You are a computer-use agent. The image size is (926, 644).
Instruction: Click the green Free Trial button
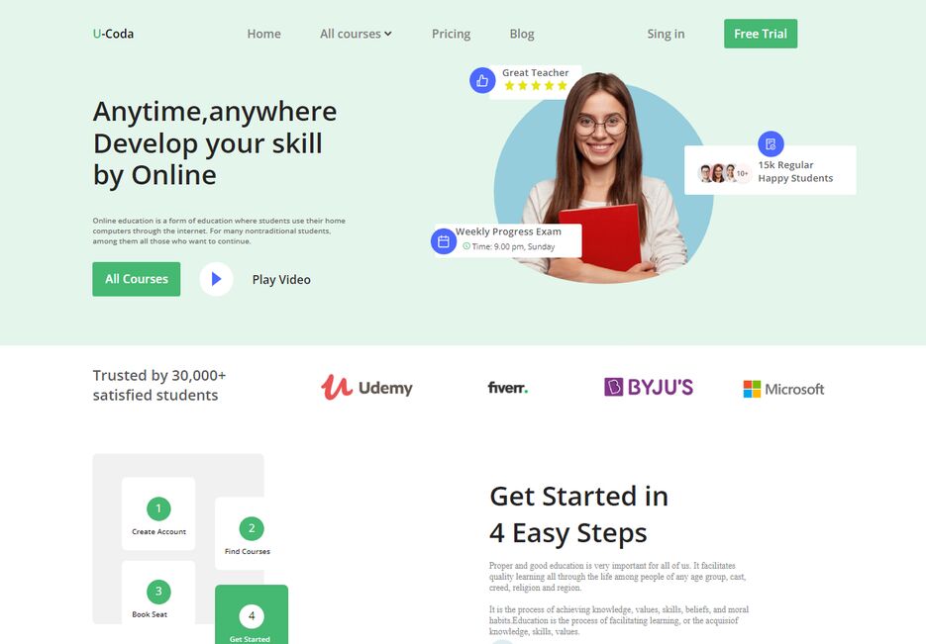(761, 34)
